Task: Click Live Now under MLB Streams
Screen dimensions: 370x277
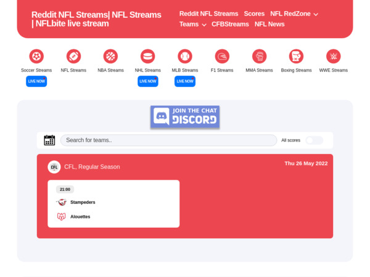Action: click(185, 81)
